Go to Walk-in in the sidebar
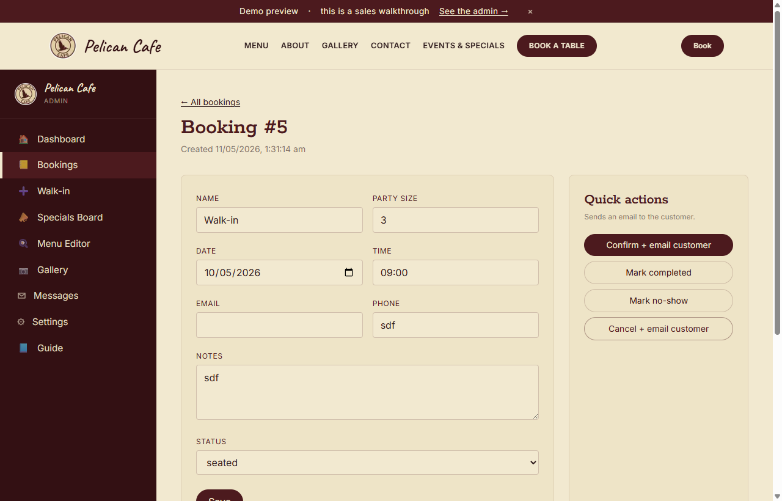 coord(78,191)
